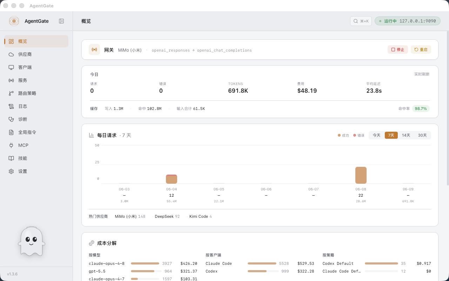Click the 路由策略 branch icon
Viewport: 449px width, 281px height.
[11, 93]
